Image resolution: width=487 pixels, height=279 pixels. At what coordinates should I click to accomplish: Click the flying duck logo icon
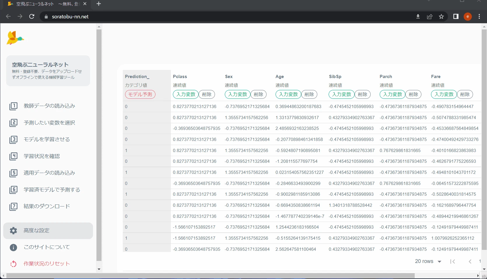(x=15, y=38)
